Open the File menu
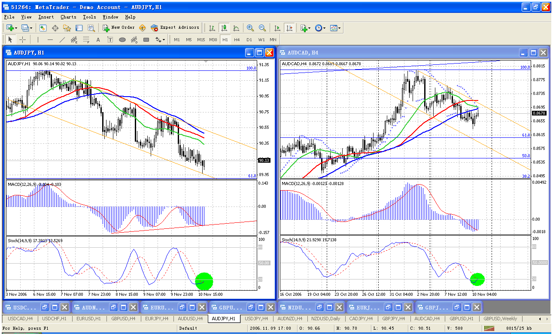Screen dimensions: 553x334 click(x=9, y=17)
